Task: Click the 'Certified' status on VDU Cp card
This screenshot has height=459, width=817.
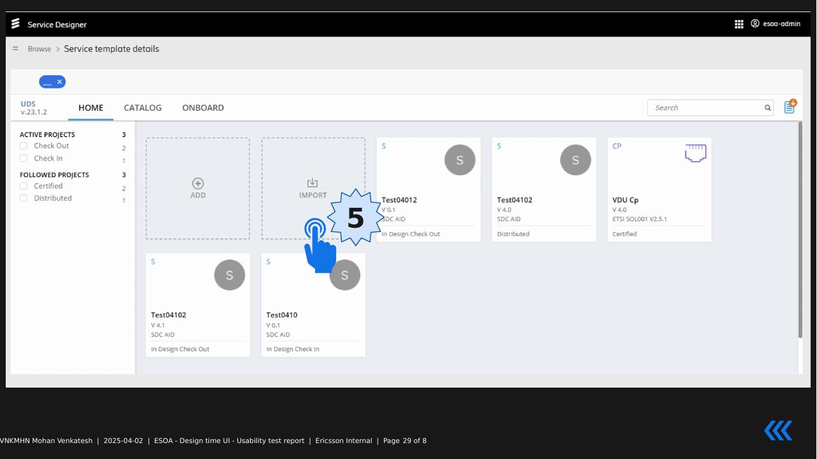Action: tap(624, 234)
